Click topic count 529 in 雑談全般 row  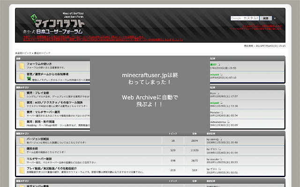click(x=173, y=151)
